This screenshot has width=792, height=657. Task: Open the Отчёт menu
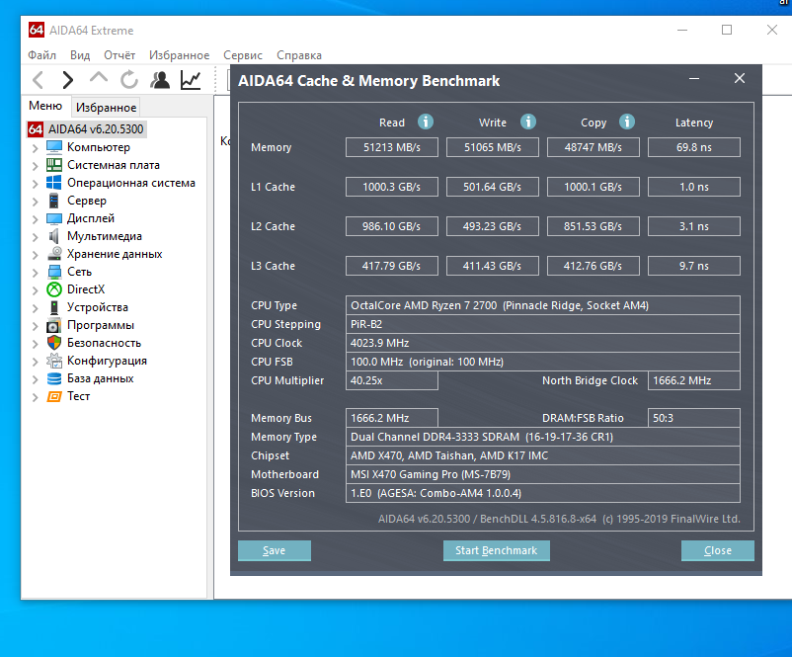119,55
